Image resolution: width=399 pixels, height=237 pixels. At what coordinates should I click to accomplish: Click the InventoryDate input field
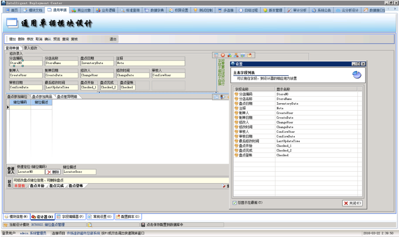tap(97, 63)
